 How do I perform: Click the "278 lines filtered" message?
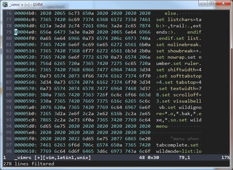29,164
